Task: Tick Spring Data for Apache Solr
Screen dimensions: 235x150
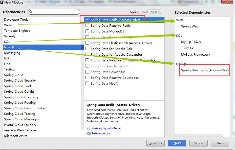Action: pos(87,49)
